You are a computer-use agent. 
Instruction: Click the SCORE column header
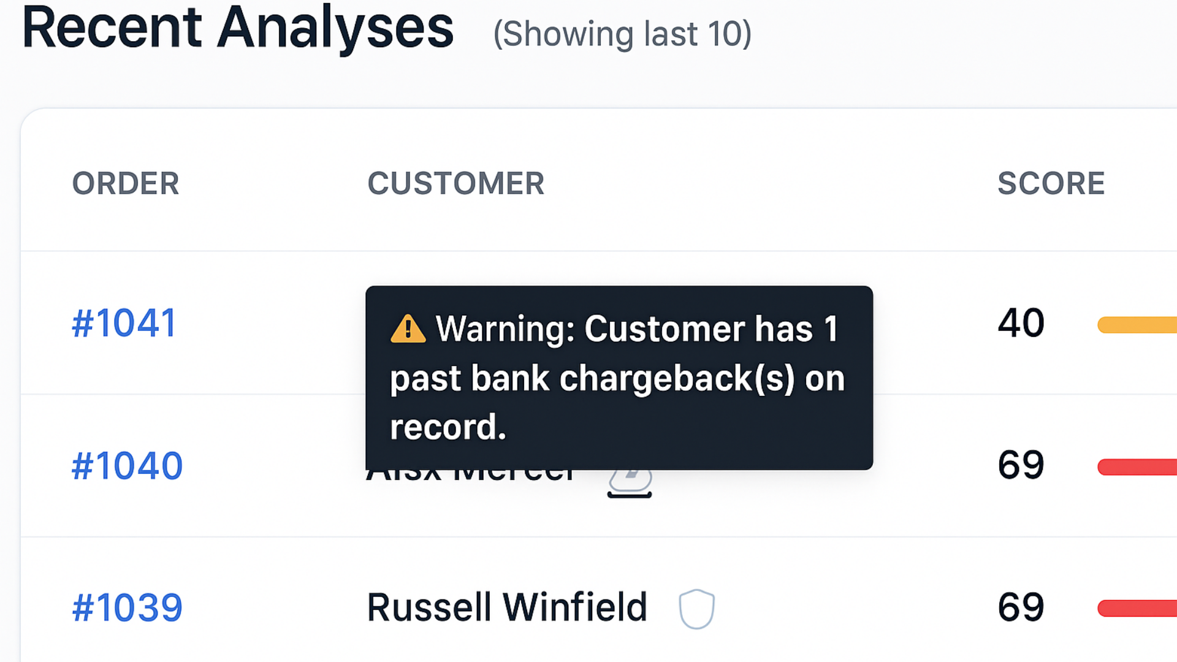point(1051,183)
